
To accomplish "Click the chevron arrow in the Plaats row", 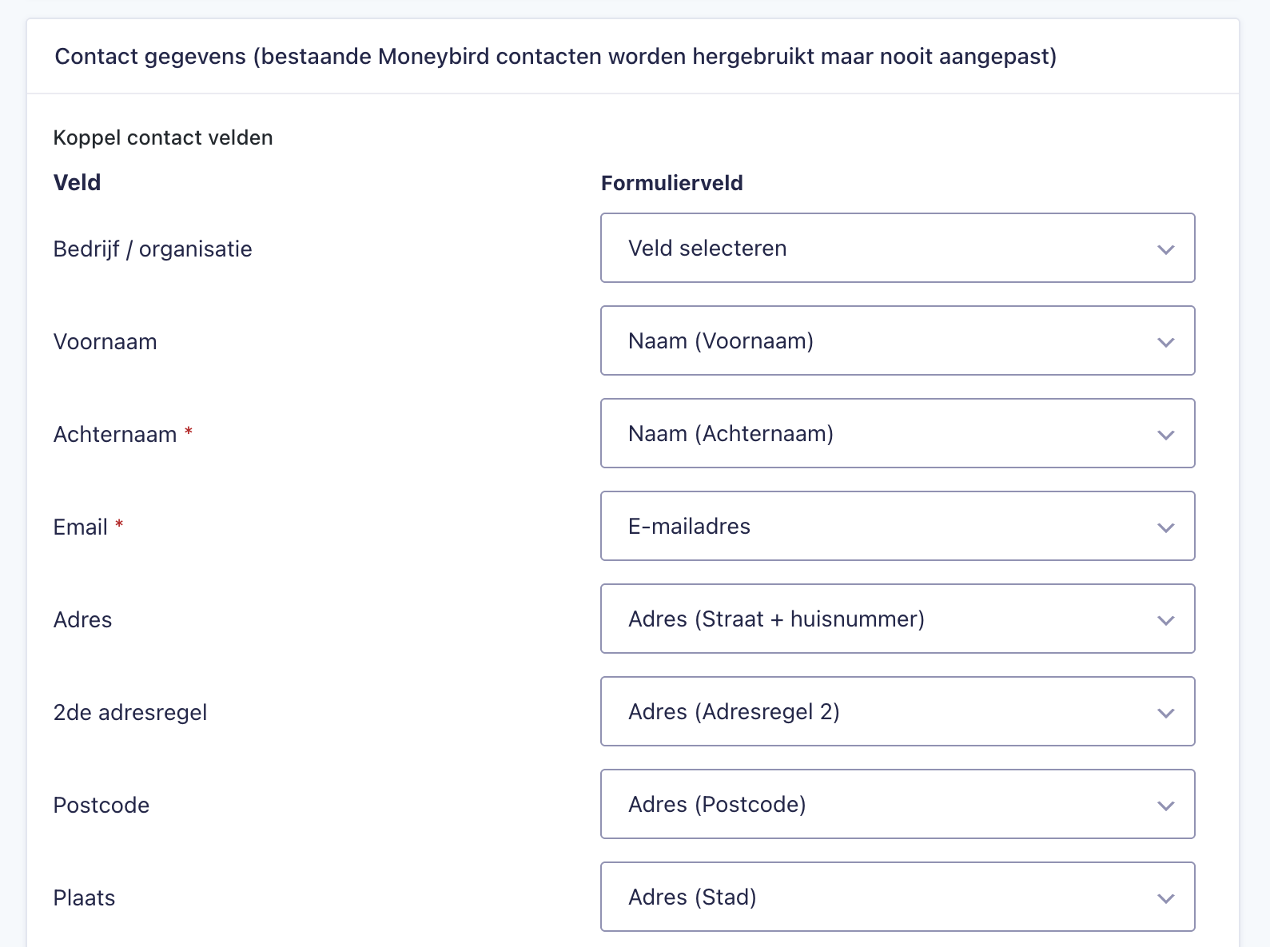I will coord(1165,898).
